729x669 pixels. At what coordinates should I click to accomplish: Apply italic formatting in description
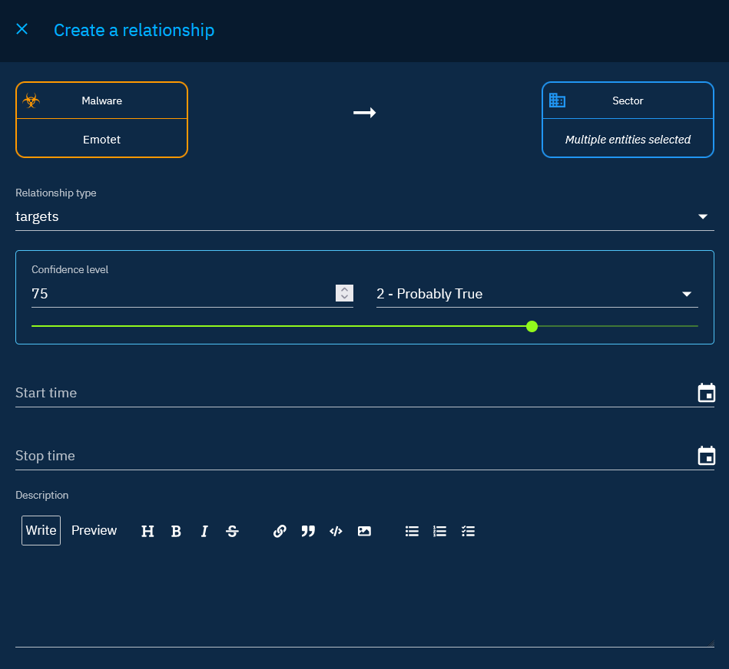(204, 531)
